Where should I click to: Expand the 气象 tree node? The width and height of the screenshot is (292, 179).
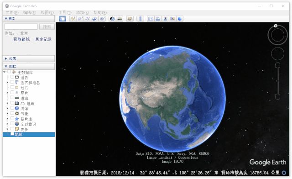7,113
